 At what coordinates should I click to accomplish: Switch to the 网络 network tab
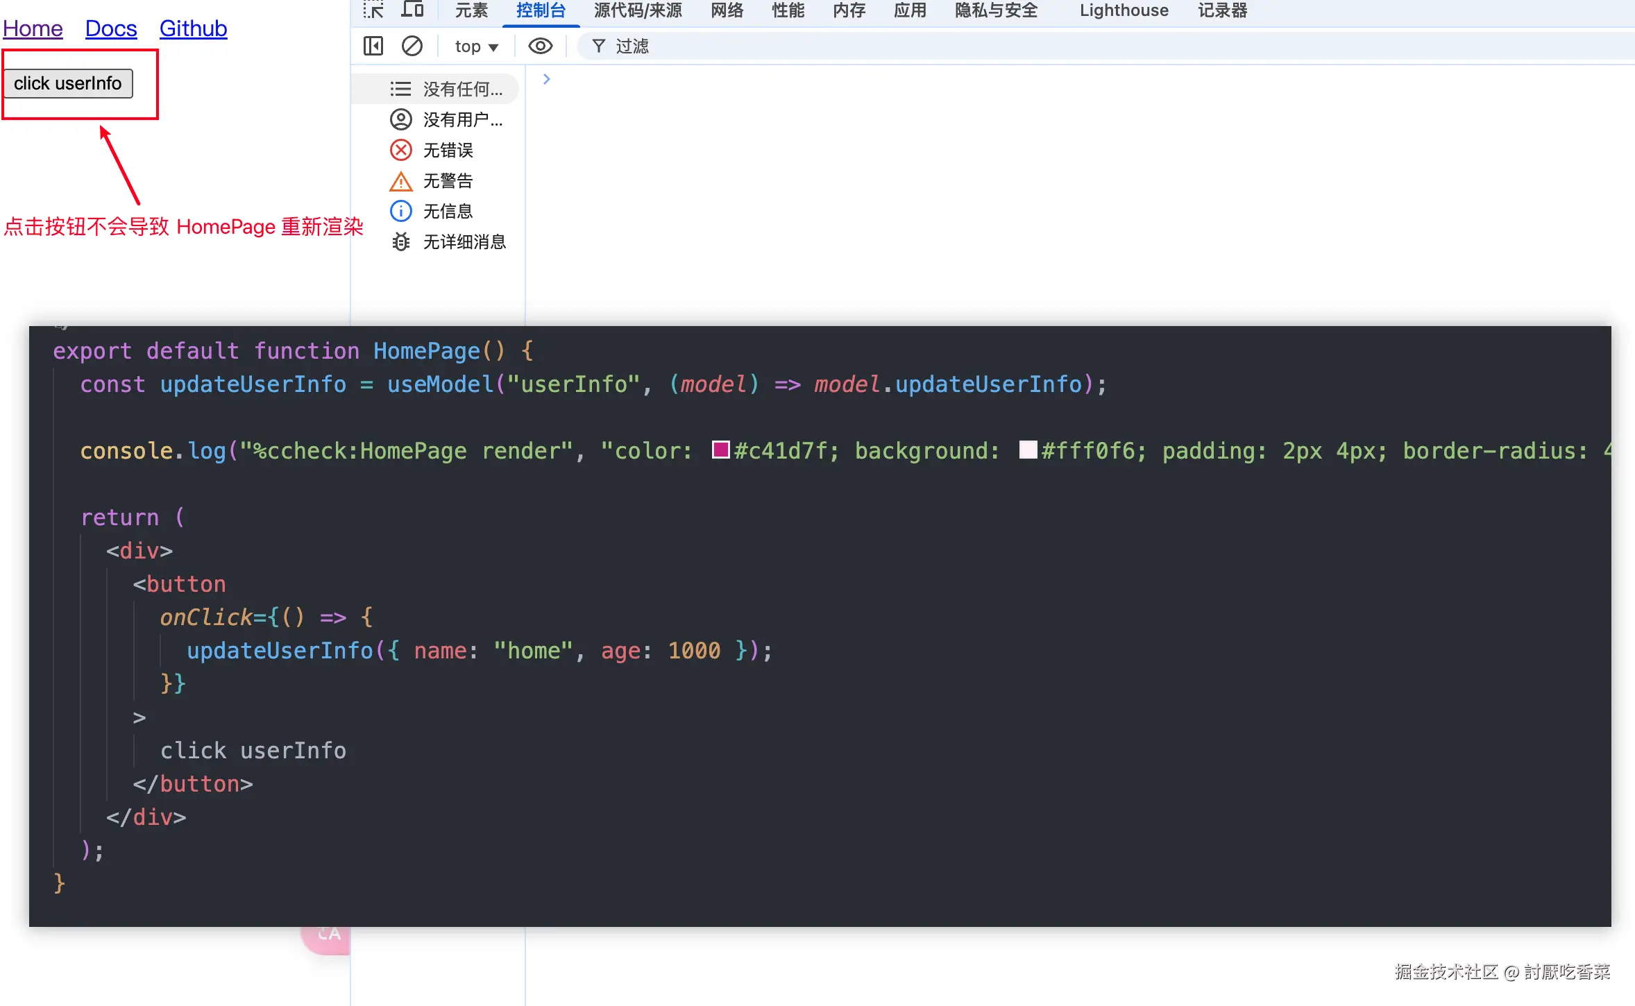727,10
